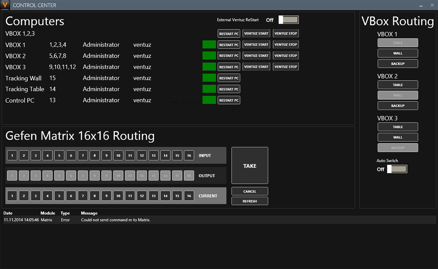438x269 pixels.
Task: Select matrix INPUT number 9
Action: (106, 155)
